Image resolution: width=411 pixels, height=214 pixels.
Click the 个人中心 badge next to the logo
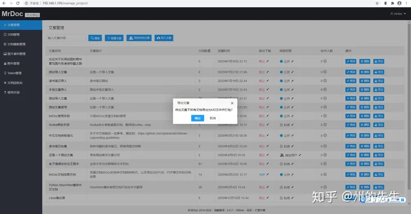(x=32, y=15)
